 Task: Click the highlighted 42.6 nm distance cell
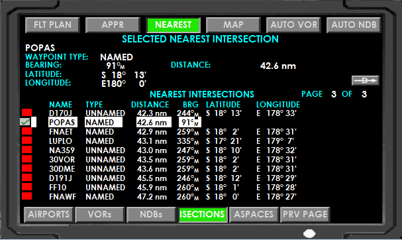point(154,122)
